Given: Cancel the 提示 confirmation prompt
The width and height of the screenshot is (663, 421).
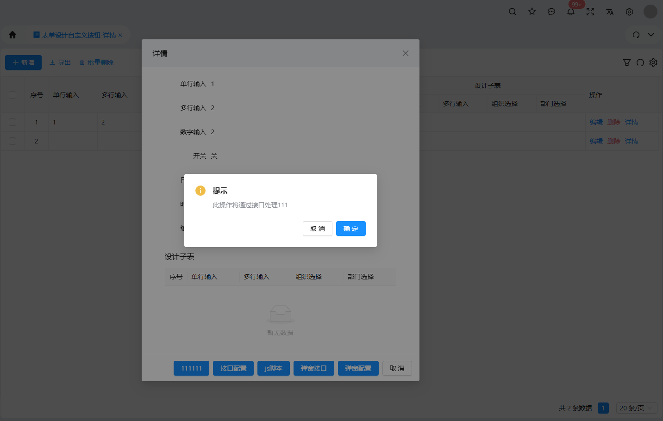Looking at the screenshot, I should 318,229.
